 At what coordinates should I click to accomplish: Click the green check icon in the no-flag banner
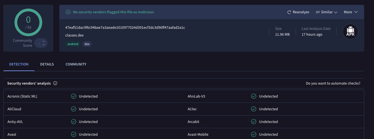tap(68, 12)
